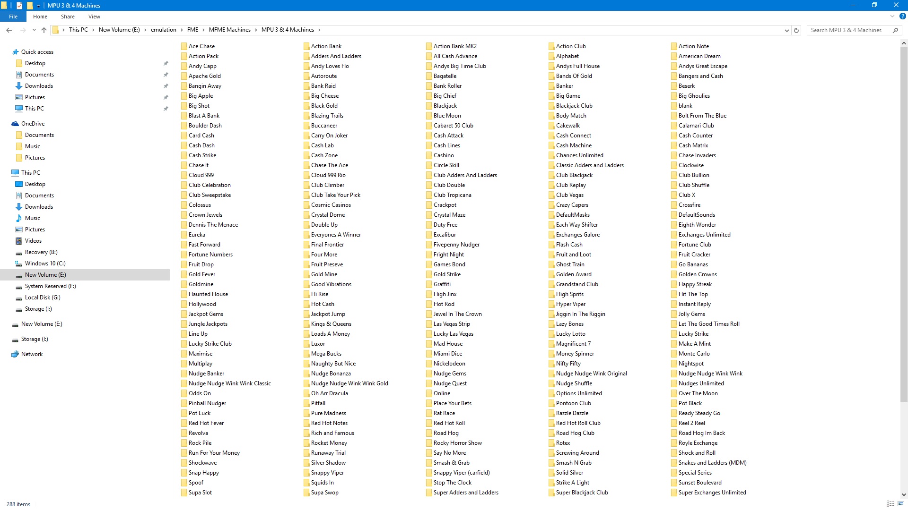908x510 pixels.
Task: Select the Dennis The Menace folder icon
Action: click(x=184, y=225)
